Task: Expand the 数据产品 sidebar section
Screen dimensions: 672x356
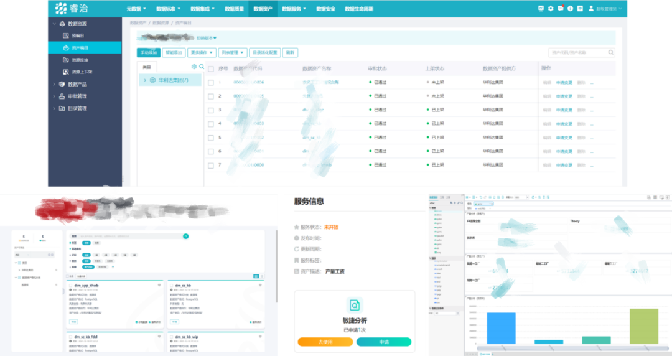Action: (54, 84)
